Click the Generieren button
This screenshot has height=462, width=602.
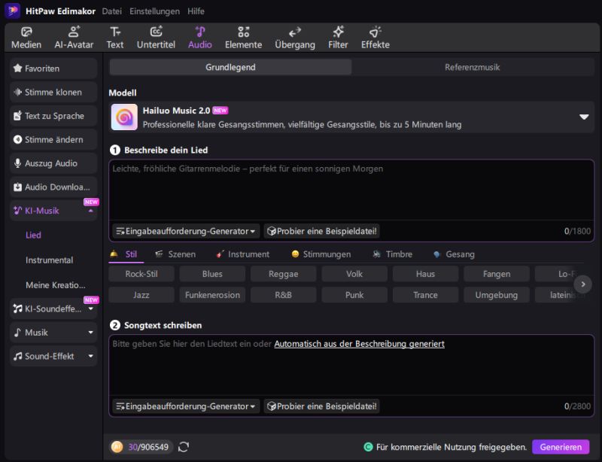click(x=561, y=447)
